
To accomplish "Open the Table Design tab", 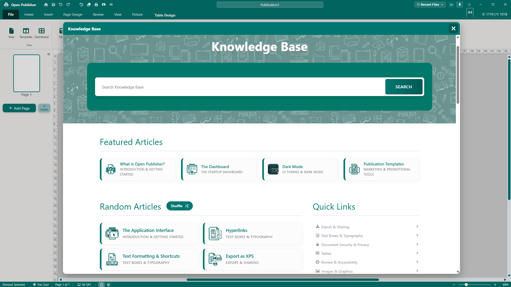I will (x=165, y=15).
